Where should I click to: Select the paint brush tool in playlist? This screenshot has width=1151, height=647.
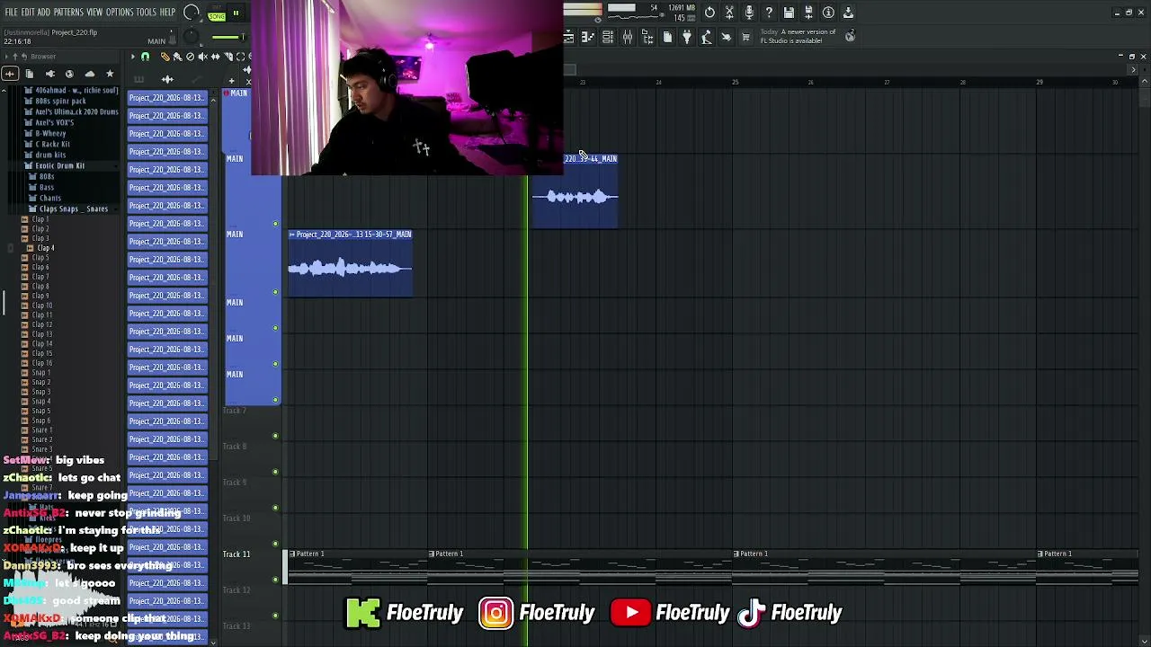pos(177,57)
